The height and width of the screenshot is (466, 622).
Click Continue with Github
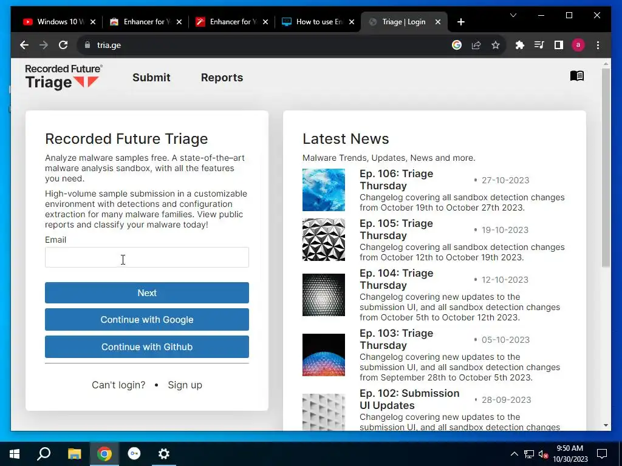pos(147,346)
